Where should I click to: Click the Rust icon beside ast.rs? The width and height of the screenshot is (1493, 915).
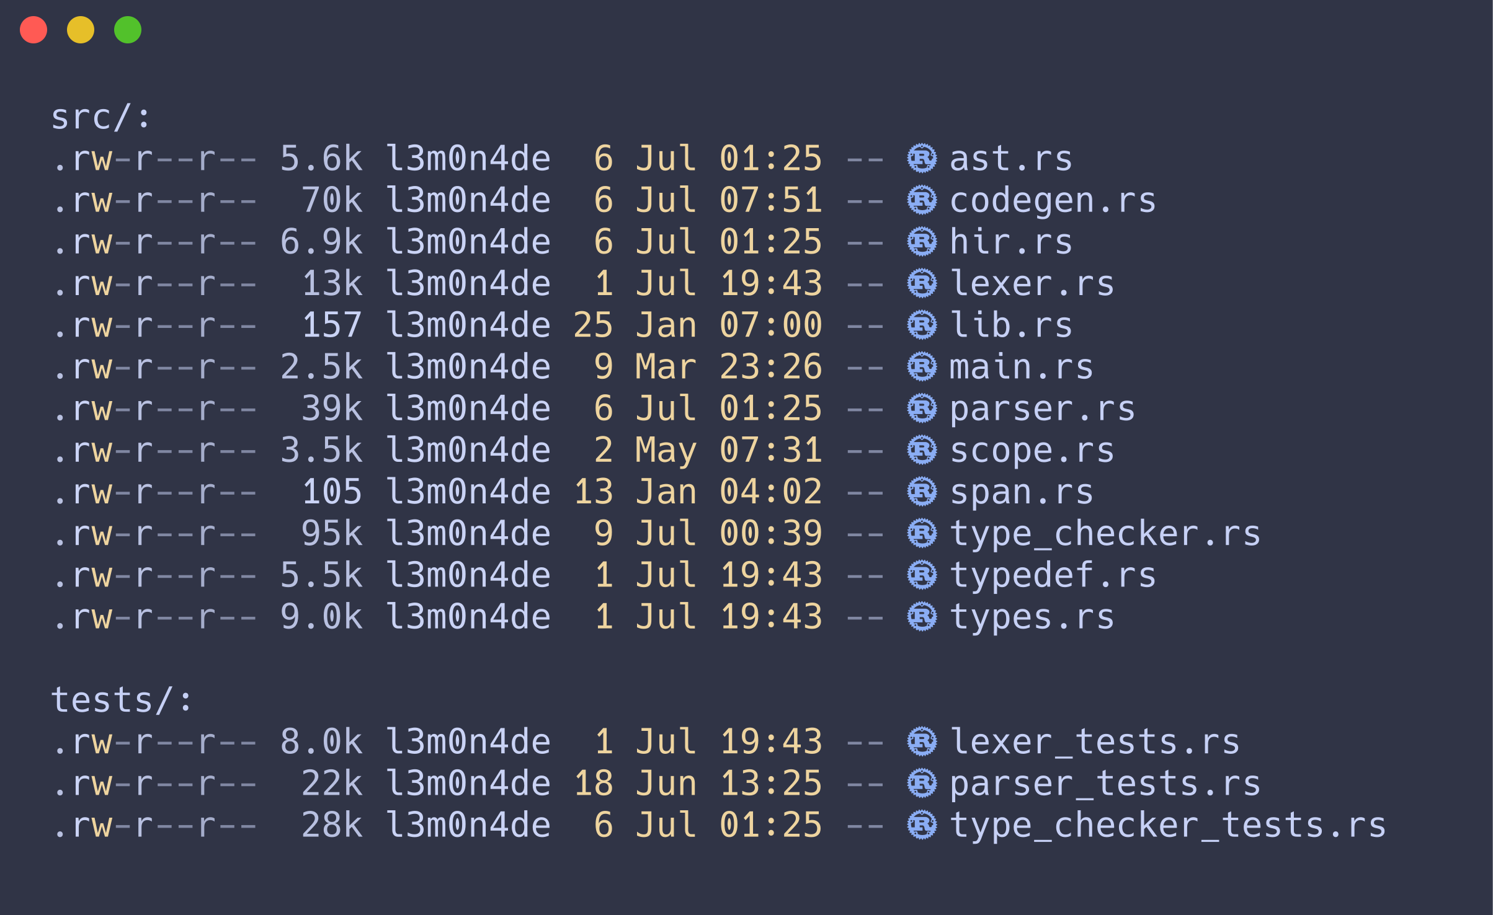point(922,158)
